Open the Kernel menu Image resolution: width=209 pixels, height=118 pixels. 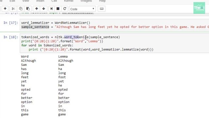coord(69,1)
